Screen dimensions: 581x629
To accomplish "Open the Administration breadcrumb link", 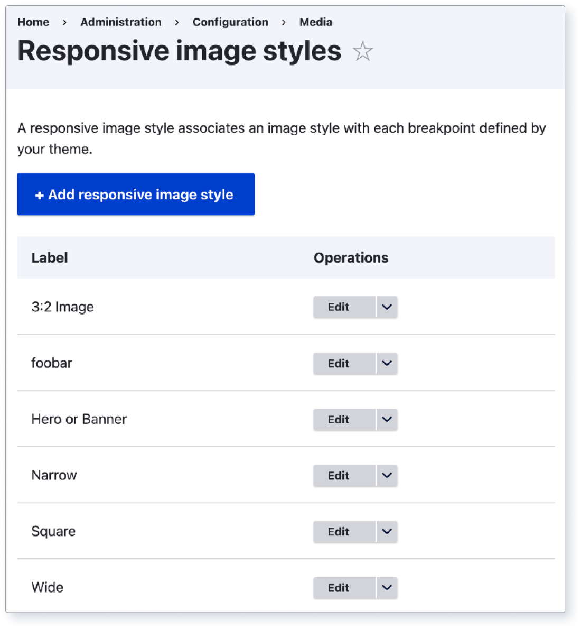I will point(121,22).
